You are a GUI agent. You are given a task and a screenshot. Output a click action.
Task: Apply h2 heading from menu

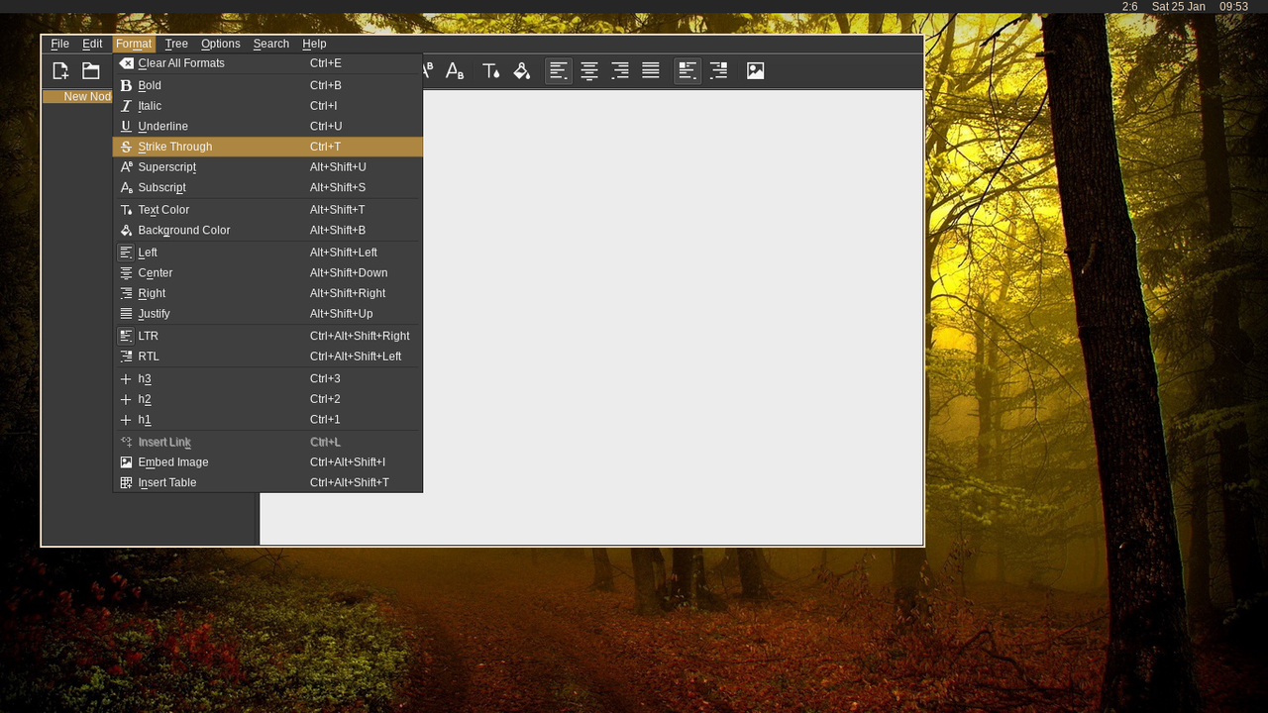point(267,399)
